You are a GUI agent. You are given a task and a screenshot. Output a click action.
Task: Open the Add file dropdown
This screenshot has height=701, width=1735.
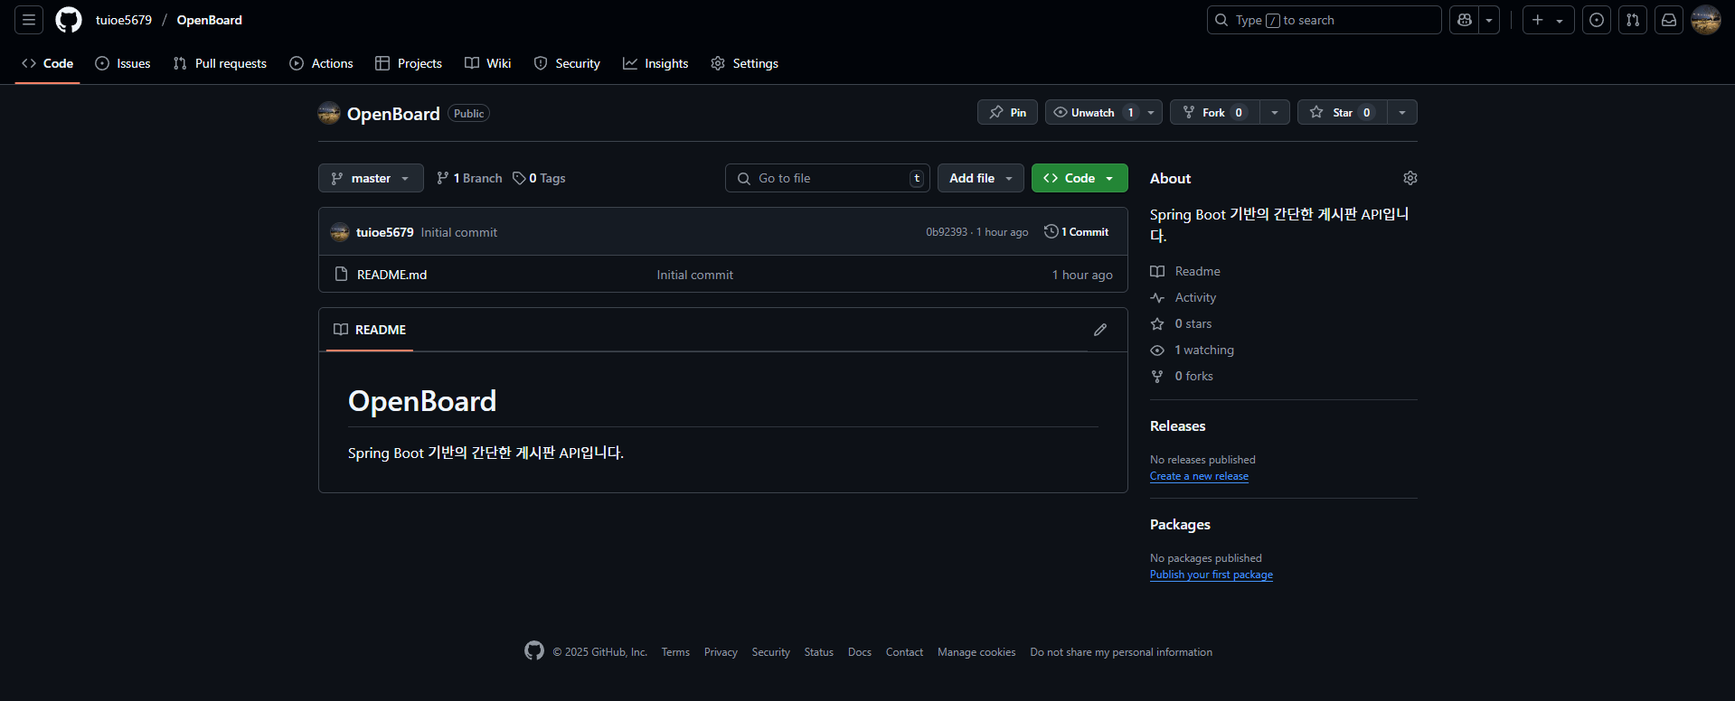pyautogui.click(x=981, y=178)
